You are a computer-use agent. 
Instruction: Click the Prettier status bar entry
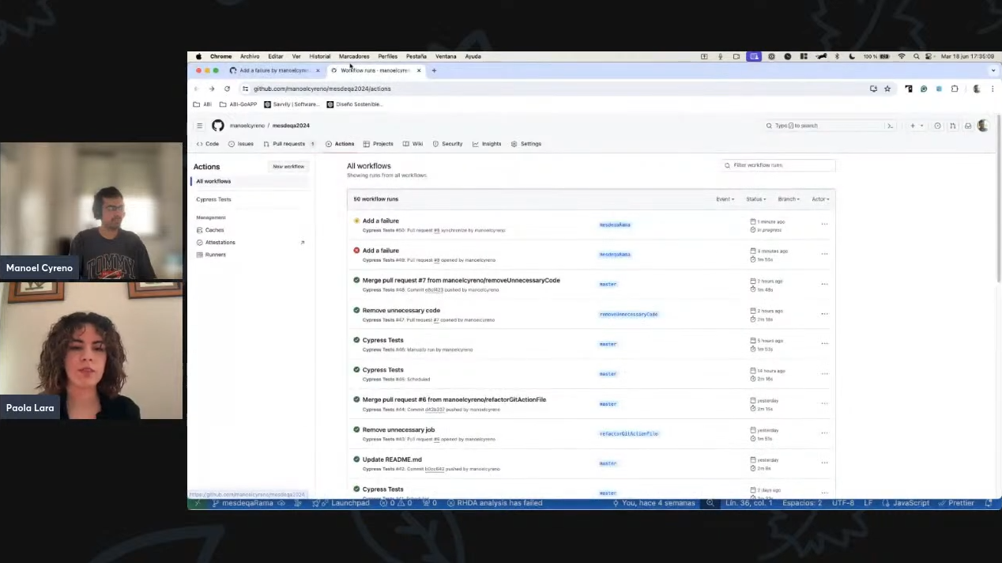tap(956, 503)
